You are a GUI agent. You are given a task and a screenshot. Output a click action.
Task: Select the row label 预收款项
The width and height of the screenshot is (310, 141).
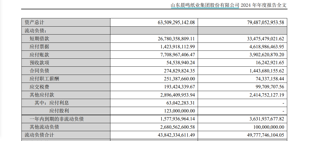[x=39, y=63]
